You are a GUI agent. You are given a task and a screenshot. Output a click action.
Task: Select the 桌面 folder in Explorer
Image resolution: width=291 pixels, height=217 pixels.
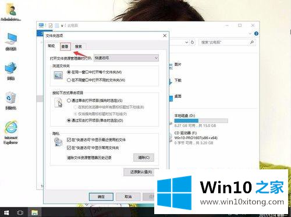(178, 96)
